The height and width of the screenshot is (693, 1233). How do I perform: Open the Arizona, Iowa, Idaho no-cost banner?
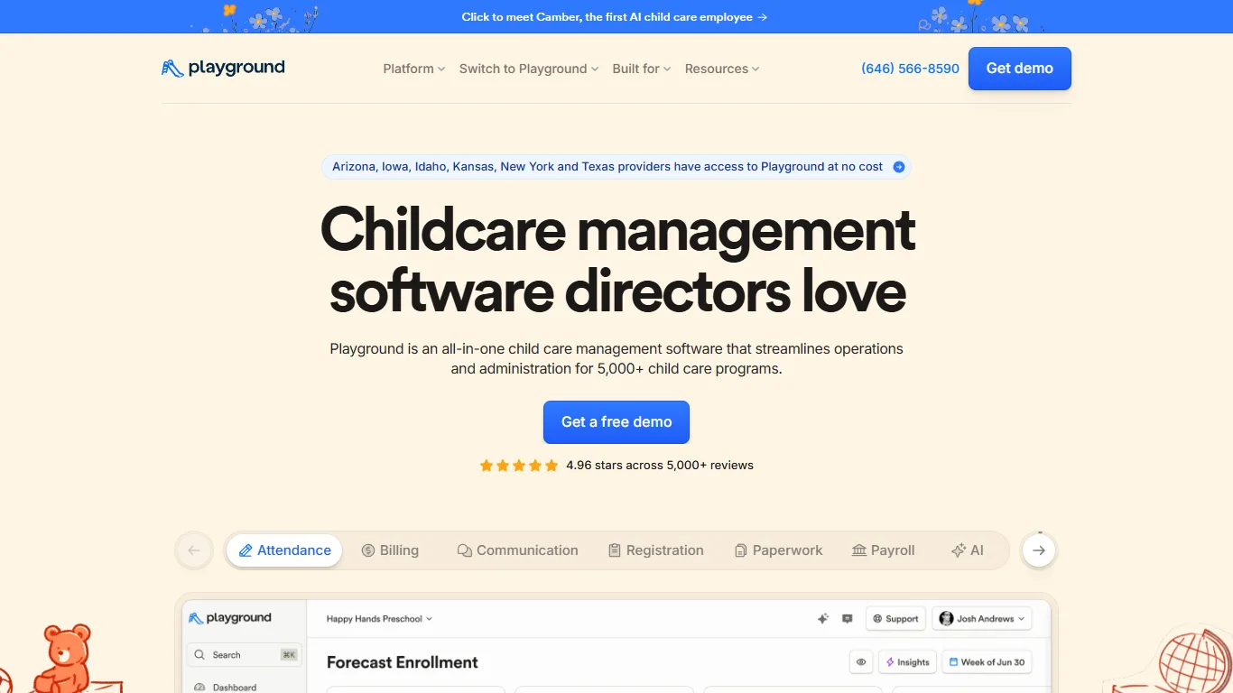[x=616, y=167]
